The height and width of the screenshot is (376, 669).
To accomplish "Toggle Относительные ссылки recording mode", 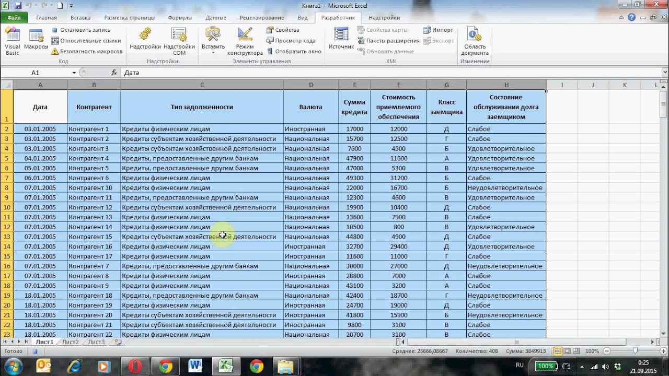I will click(x=86, y=40).
